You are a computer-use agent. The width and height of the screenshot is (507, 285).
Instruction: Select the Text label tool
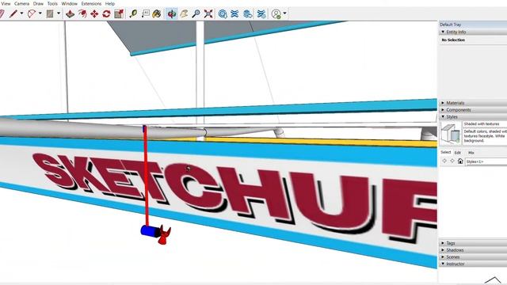145,14
